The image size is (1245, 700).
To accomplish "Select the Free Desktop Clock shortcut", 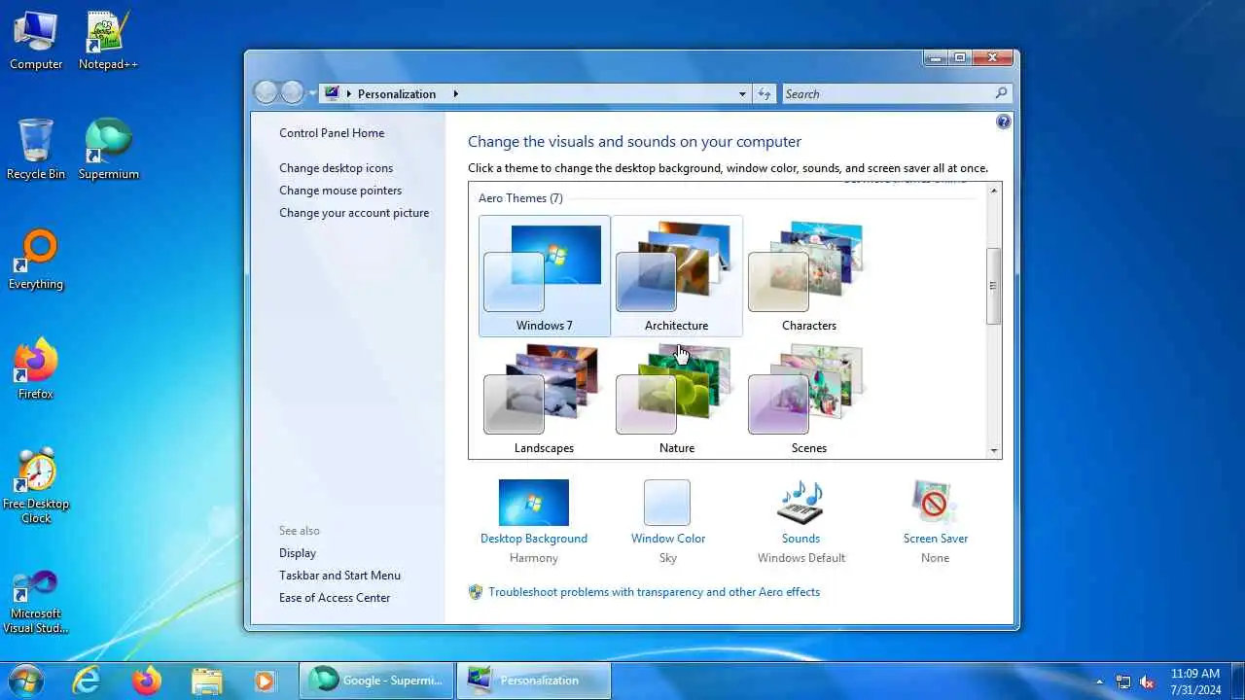I will pos(36,486).
